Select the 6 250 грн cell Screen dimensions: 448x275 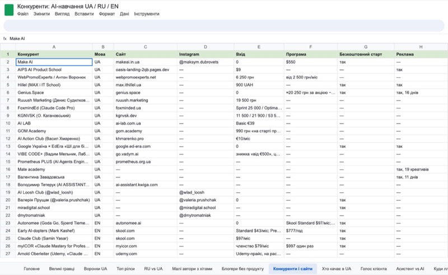point(259,77)
